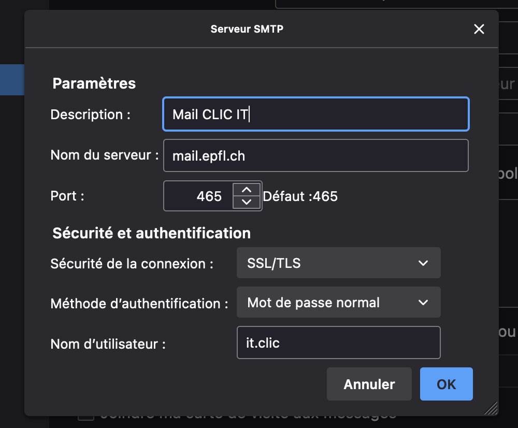Viewport: 518px width, 428px height.
Task: Decrement the port with the down arrow
Action: (247, 202)
